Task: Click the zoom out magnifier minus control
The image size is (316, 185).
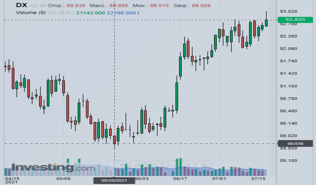Action: (x=154, y=165)
